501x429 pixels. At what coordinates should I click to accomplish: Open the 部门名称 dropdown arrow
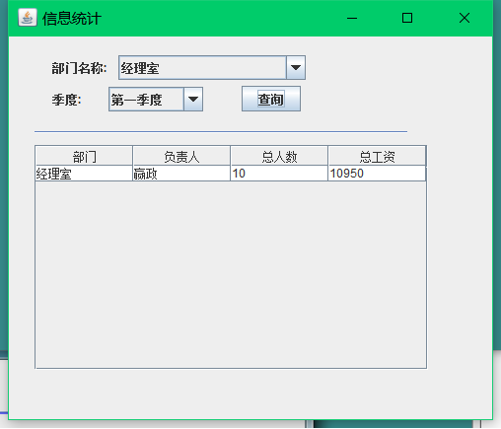pos(296,68)
